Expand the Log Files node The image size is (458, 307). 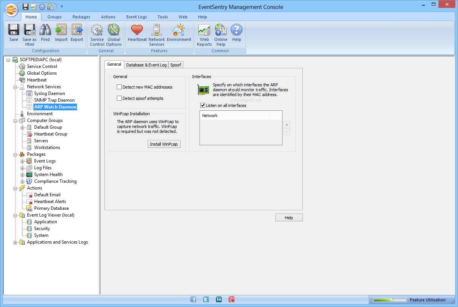point(23,168)
